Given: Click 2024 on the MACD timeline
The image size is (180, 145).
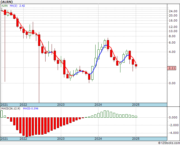Looking at the screenshot, I should [x=98, y=139].
